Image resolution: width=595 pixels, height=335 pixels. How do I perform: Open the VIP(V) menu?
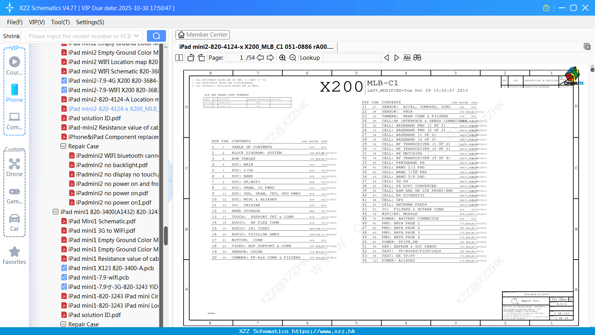pos(37,22)
